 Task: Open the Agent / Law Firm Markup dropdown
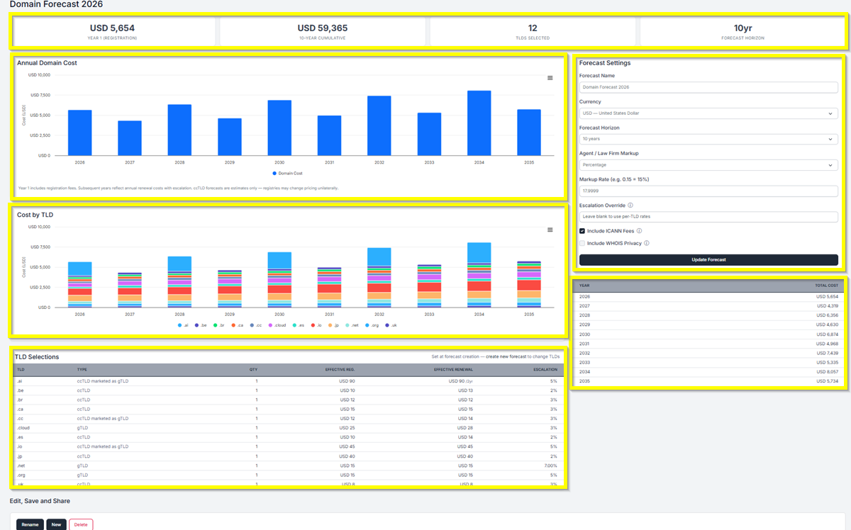[x=707, y=165]
